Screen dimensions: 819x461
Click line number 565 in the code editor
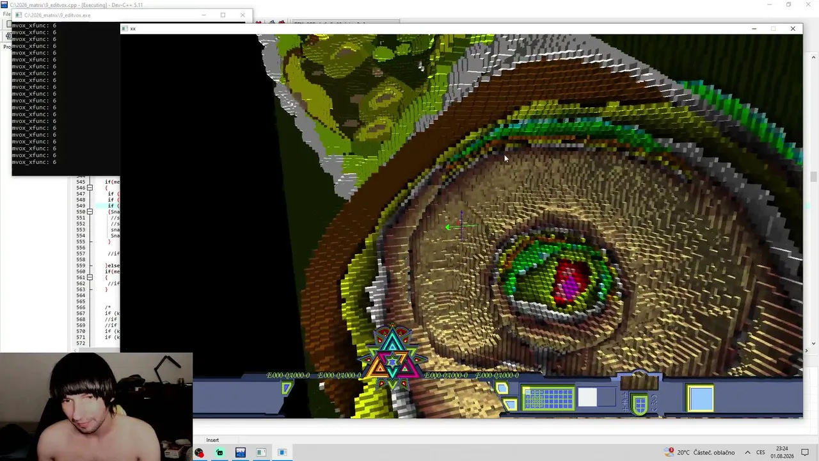81,302
